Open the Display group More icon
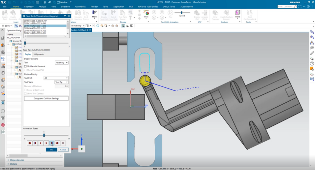 point(146,14)
